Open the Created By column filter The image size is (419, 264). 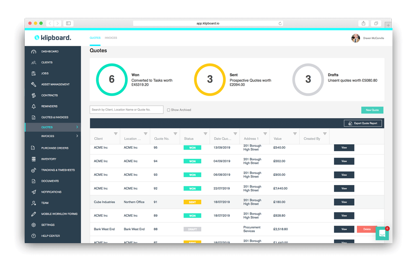coord(325,134)
